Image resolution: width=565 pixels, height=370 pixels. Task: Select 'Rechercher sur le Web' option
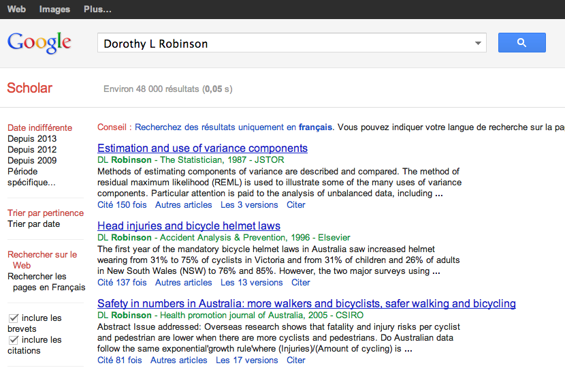(42, 260)
